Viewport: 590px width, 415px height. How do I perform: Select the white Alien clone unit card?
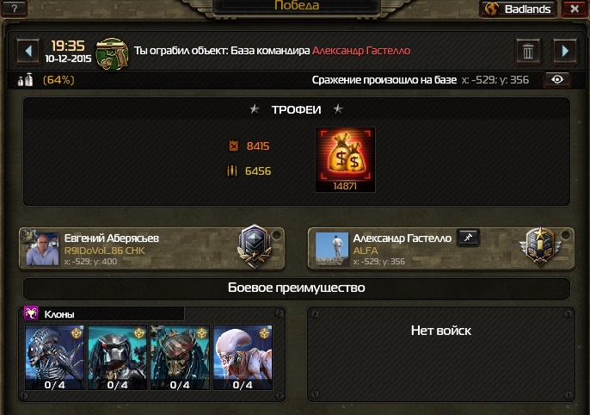(x=243, y=357)
